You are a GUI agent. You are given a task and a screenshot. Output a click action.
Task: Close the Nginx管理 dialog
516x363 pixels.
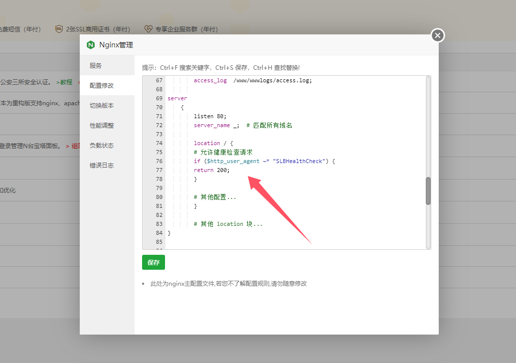[x=438, y=35]
